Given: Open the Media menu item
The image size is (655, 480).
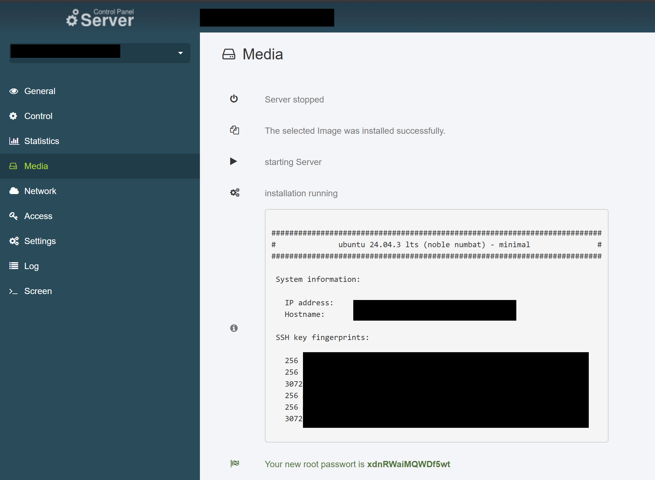Looking at the screenshot, I should (36, 166).
